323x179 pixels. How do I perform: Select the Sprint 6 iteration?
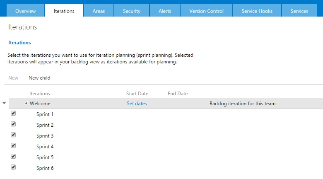tap(45, 168)
